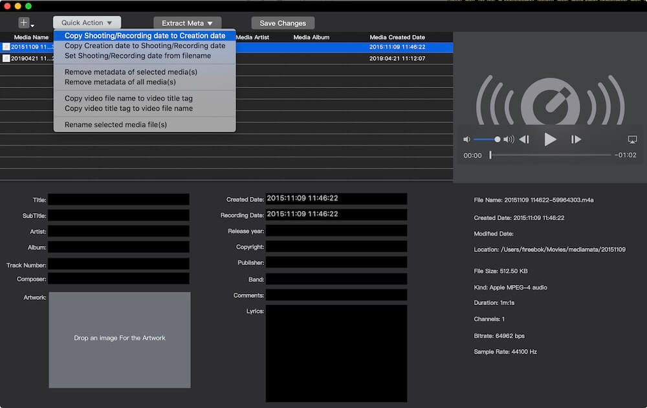Click the Title input field
Screen dimensions: 647x408
(x=119, y=199)
